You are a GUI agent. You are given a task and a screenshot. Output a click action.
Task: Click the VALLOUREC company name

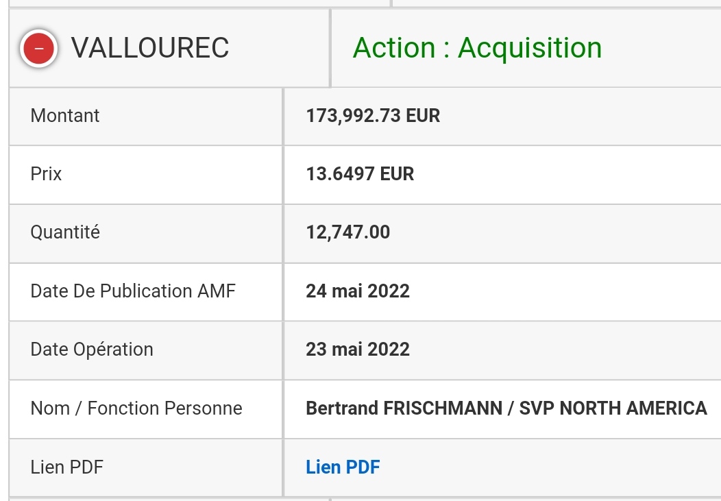coord(150,48)
